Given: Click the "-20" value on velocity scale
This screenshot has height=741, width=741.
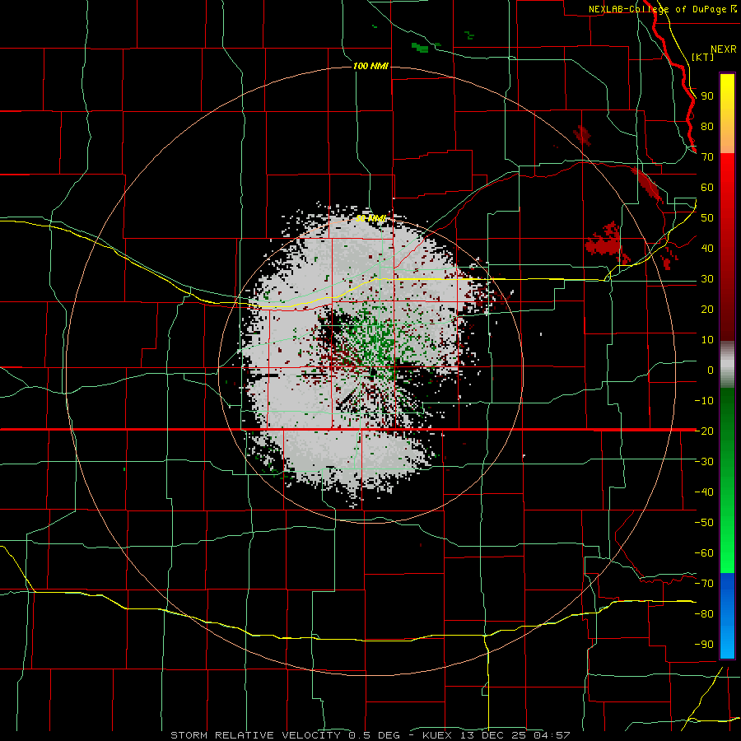Looking at the screenshot, I should (x=704, y=431).
